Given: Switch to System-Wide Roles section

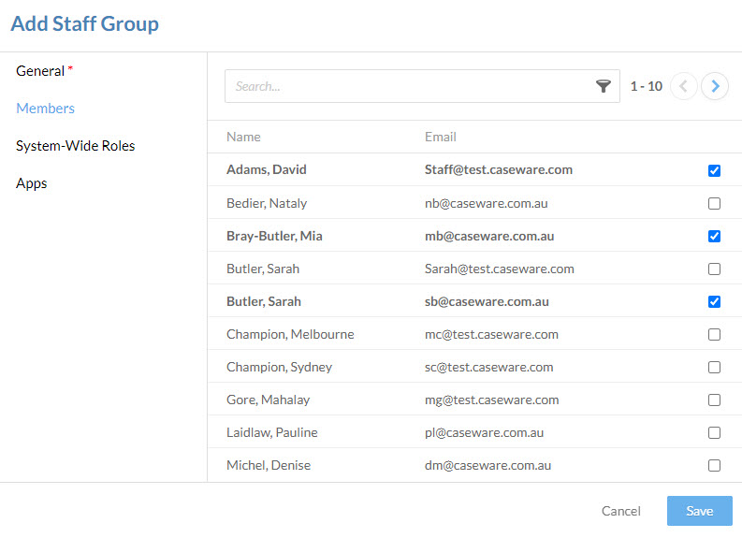Looking at the screenshot, I should [75, 146].
